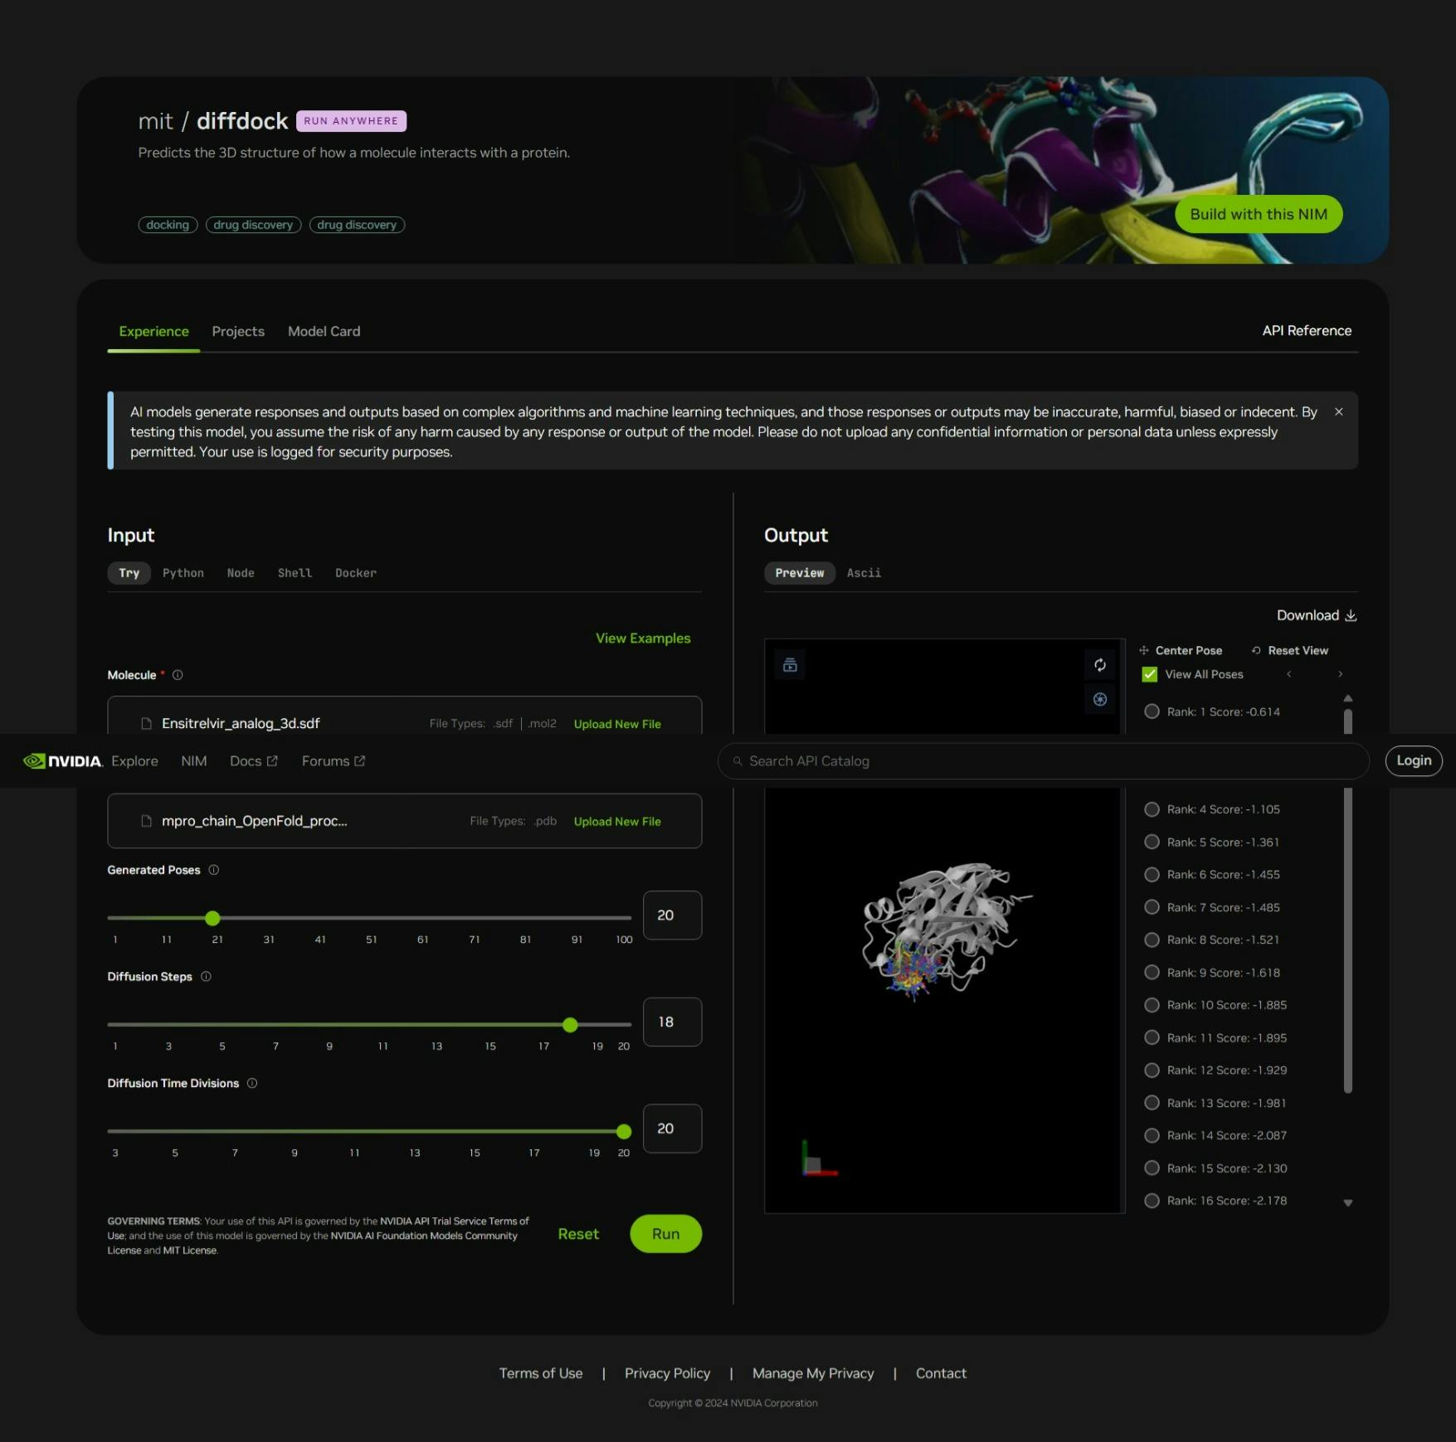Click Center Pose in the viewer controls
Image resolution: width=1456 pixels, height=1442 pixels.
[1181, 651]
